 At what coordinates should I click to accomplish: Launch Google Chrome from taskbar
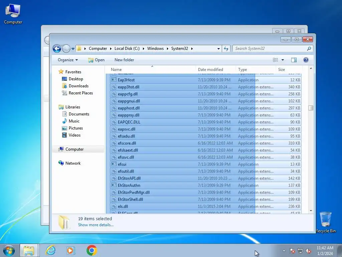coord(92,250)
